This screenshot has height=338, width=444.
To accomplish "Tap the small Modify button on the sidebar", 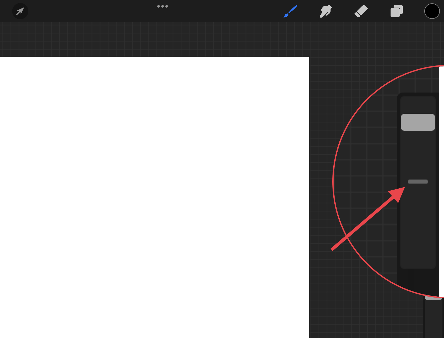I will click(x=418, y=182).
